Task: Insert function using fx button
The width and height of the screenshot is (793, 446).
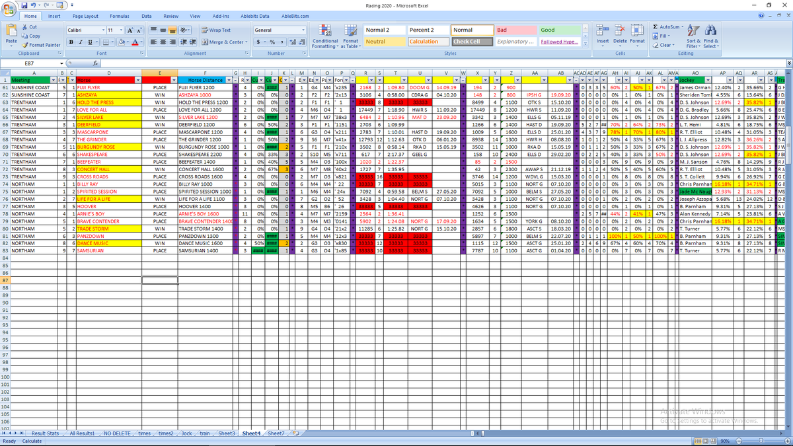Action: click(96, 63)
